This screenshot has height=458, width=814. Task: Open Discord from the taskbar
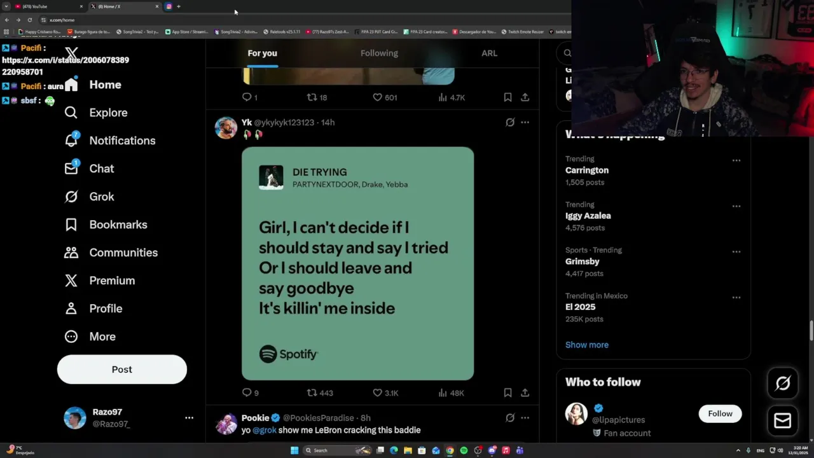(492, 450)
